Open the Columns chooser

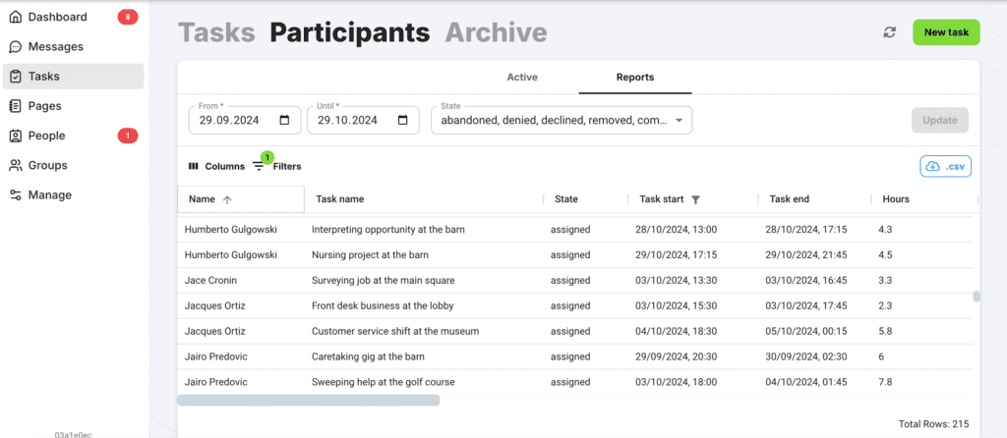coord(216,167)
